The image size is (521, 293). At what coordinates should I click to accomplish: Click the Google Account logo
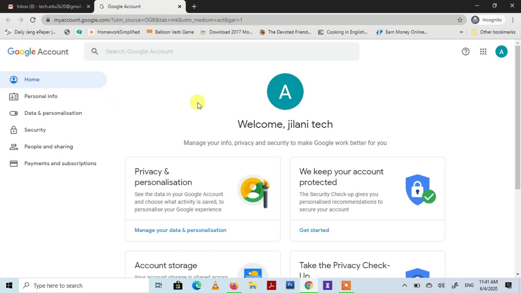(38, 52)
